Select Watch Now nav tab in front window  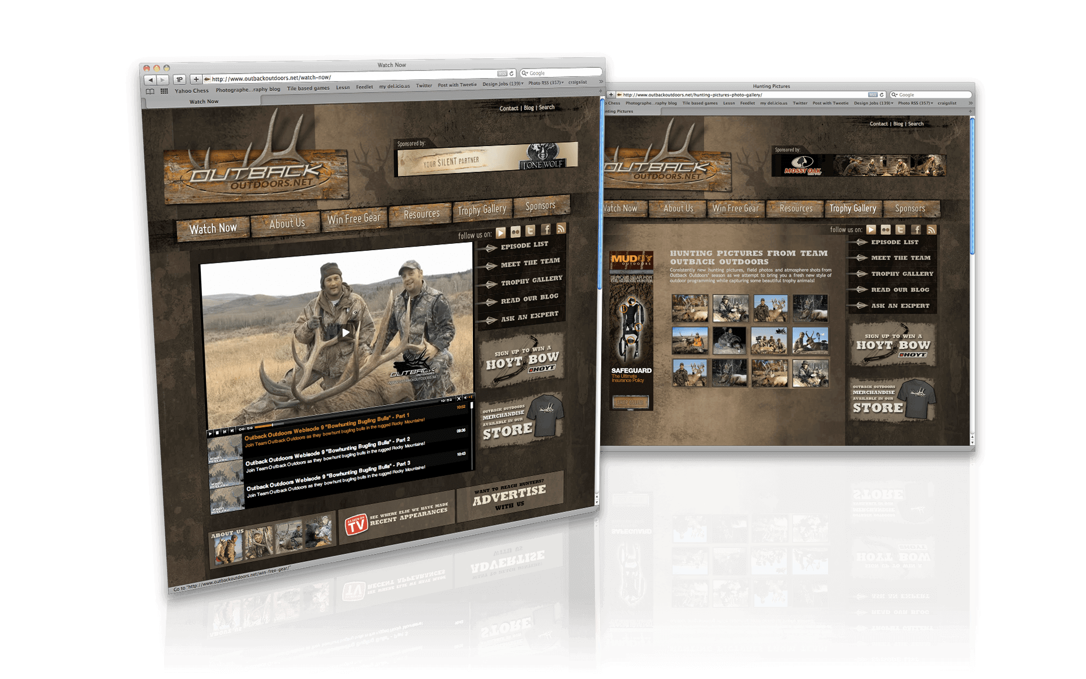(x=213, y=229)
